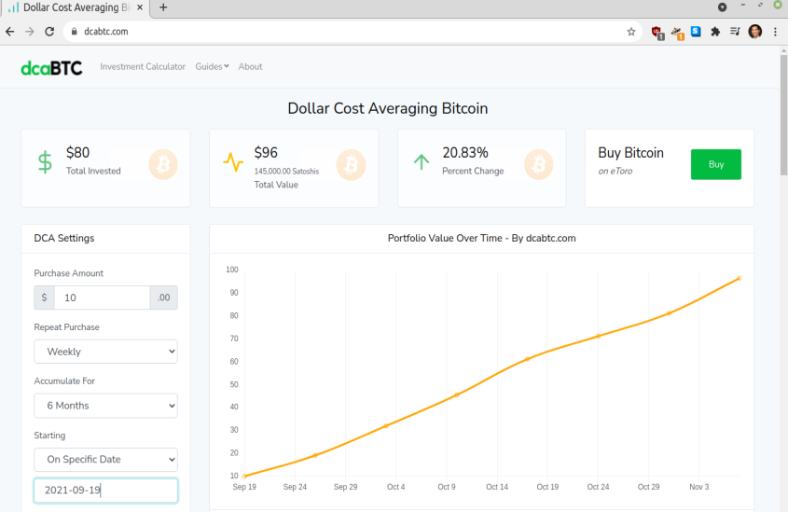Reload the page
Screen dimensions: 788x512
(x=49, y=32)
